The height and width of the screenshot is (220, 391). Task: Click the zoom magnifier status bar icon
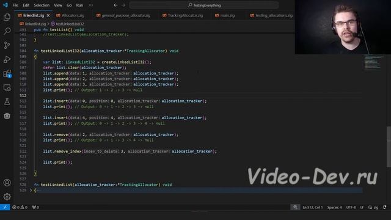[x=295, y=207]
